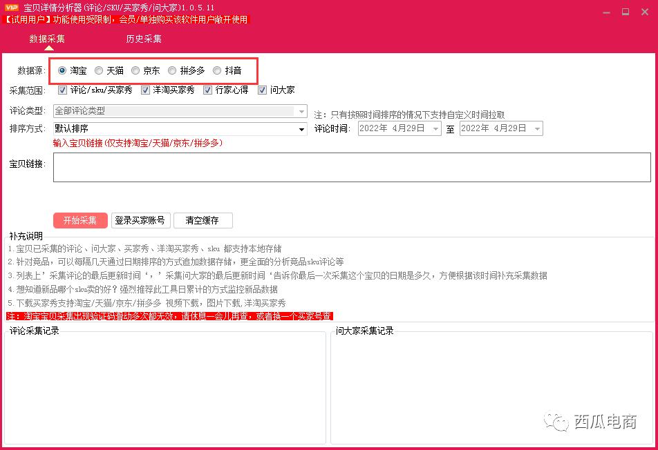
Task: Select 京东 as the data source
Action: 135,70
